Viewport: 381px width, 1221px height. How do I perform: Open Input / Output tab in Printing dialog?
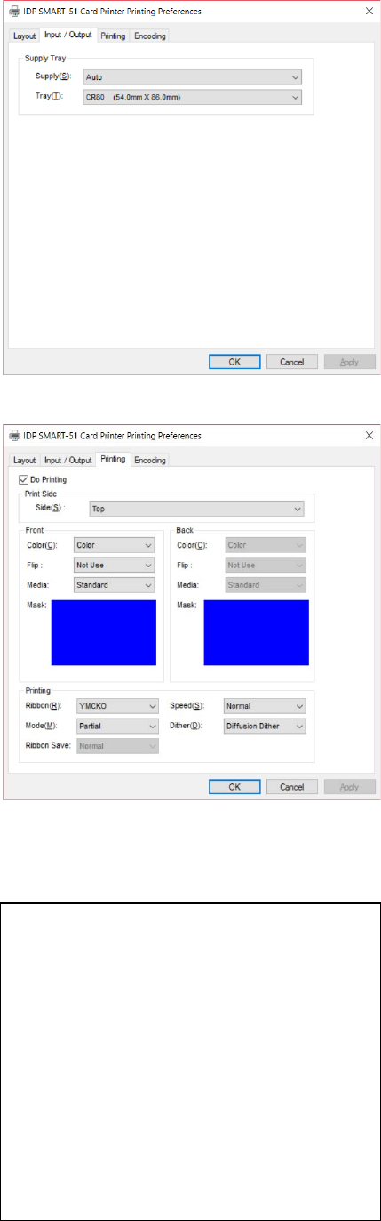point(69,461)
